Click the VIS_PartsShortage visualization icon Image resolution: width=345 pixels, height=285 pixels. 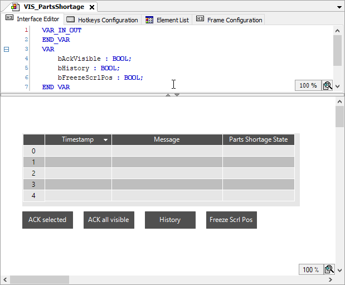click(x=15, y=7)
